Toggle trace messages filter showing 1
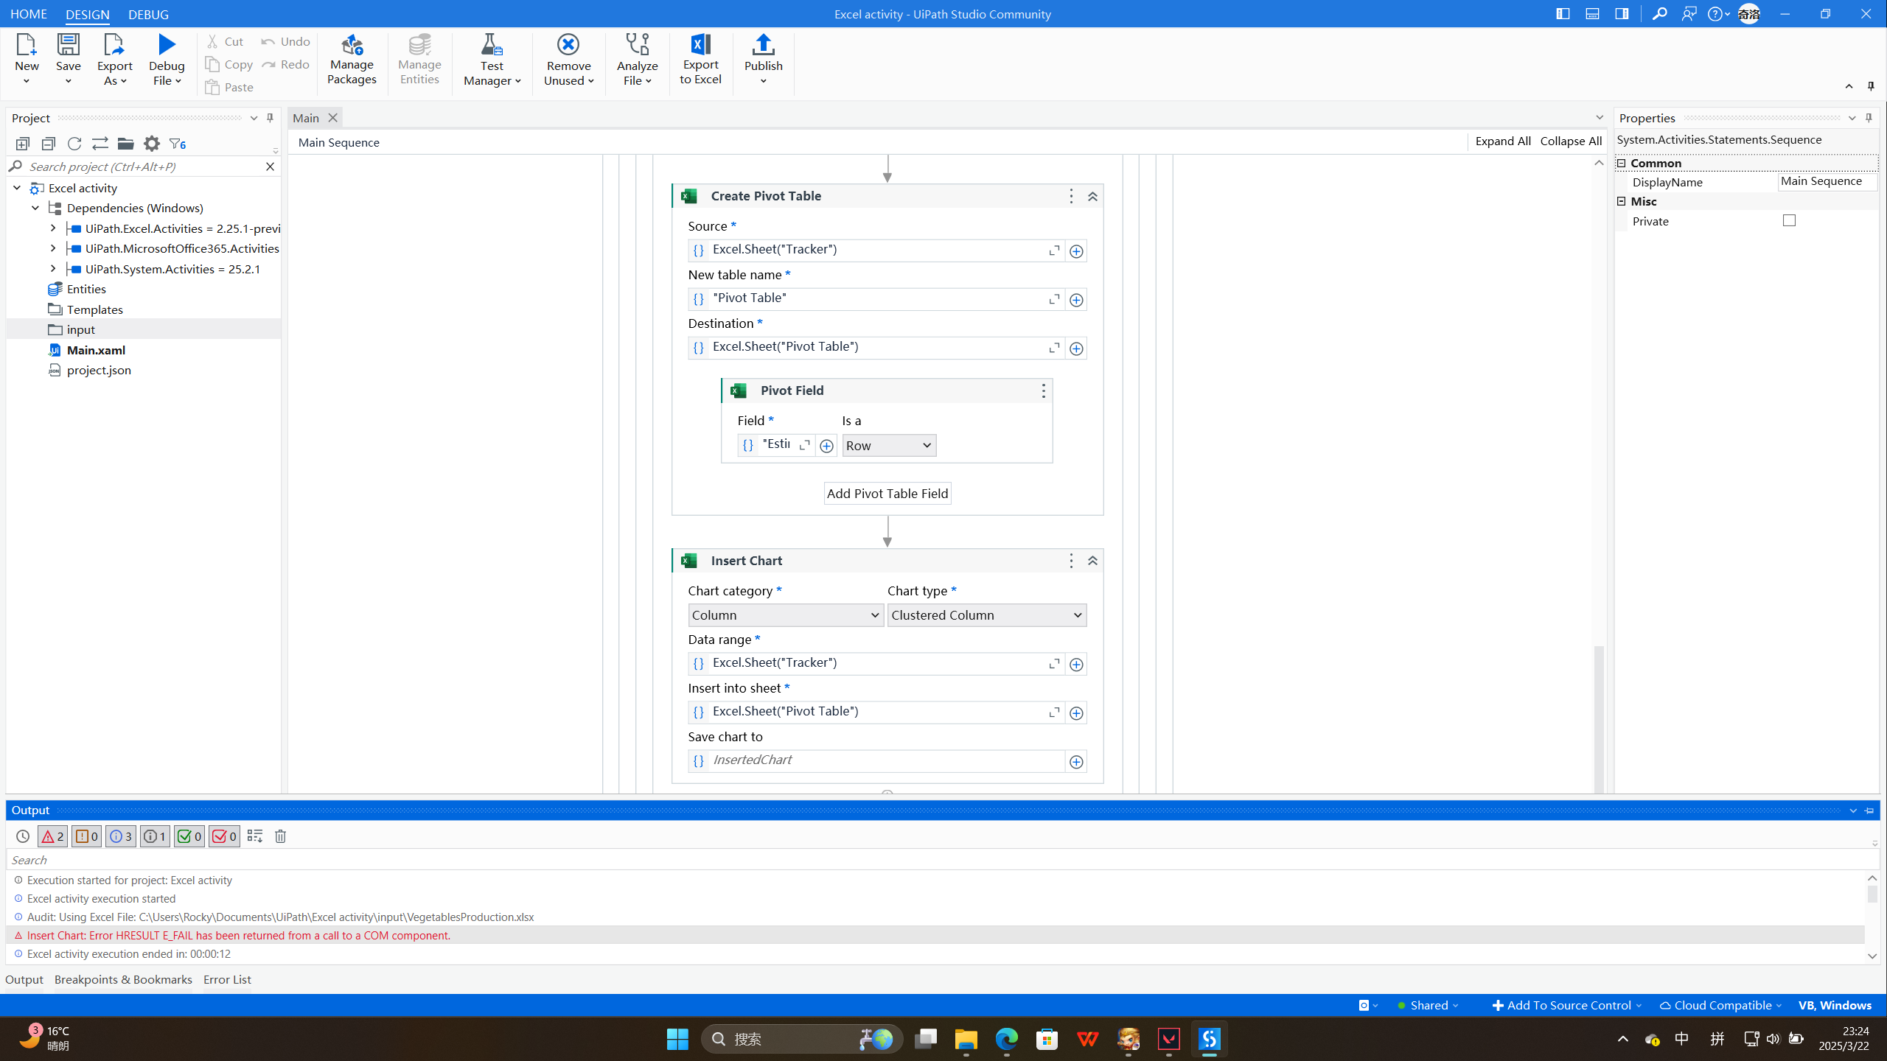1887x1061 pixels. click(x=155, y=836)
